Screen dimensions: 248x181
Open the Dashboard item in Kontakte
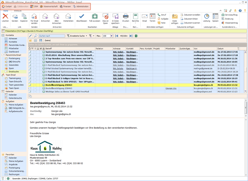coord(13,52)
